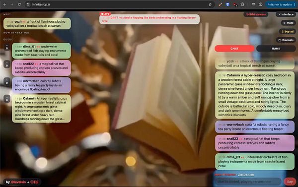Click the 906 viewers badge
This screenshot has height=187, width=298.
[256, 14]
